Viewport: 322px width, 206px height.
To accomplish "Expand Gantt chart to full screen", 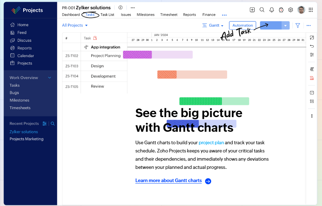I will pos(312,37).
